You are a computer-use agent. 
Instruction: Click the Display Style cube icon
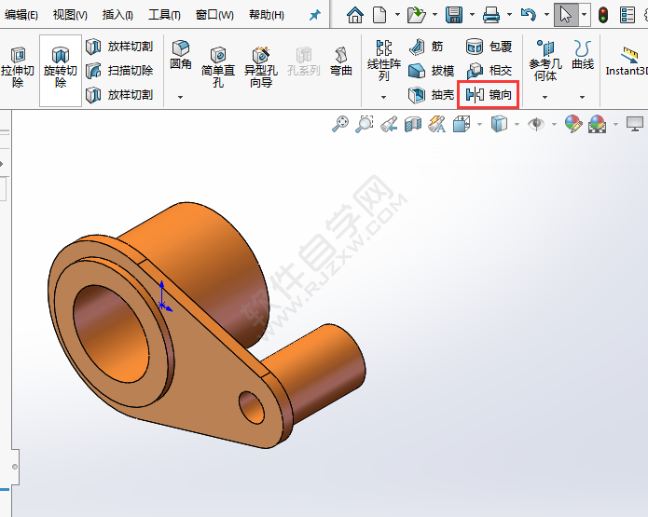point(499,124)
